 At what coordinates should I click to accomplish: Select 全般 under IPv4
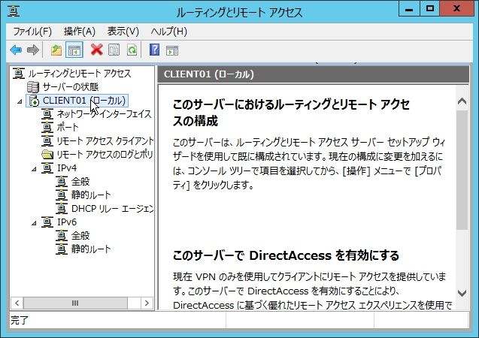click(80, 182)
